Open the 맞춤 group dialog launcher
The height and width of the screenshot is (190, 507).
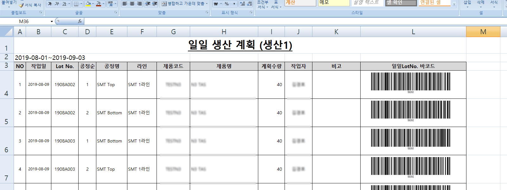[207, 13]
